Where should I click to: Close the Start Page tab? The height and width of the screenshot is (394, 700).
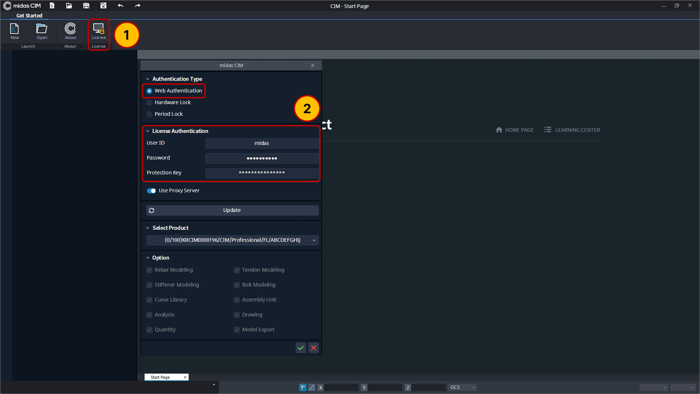tap(185, 377)
